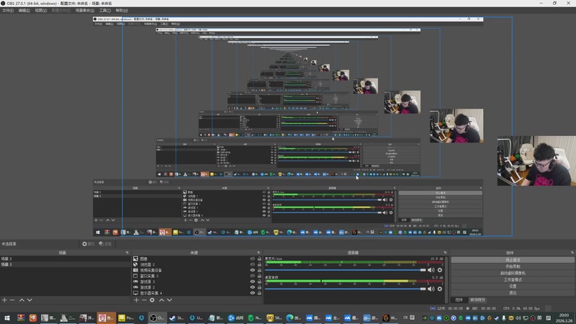This screenshot has height=324, width=576.
Task: Toggle the lock on the 视频采集设备 source
Action: pyautogui.click(x=259, y=270)
